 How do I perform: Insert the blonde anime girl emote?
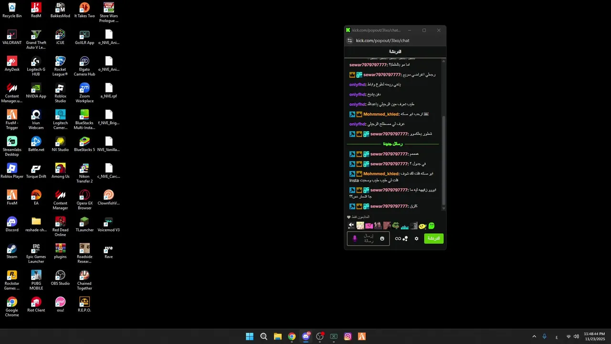[360, 226]
